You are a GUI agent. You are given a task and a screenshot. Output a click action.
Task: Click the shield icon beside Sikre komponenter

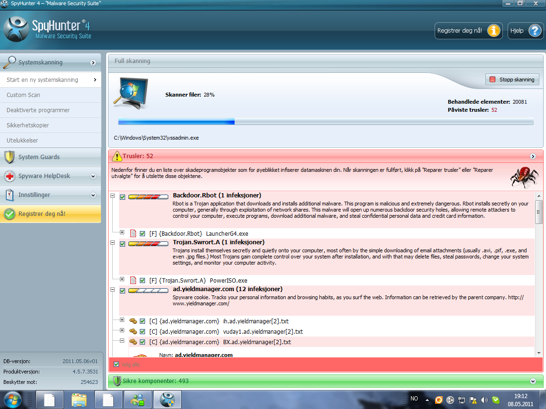(x=117, y=381)
